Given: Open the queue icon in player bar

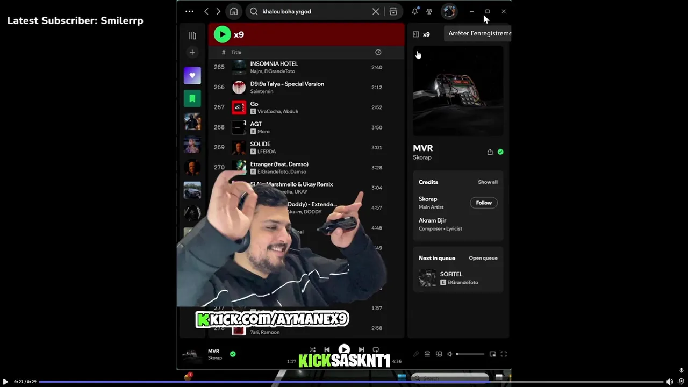Looking at the screenshot, I should tap(427, 354).
